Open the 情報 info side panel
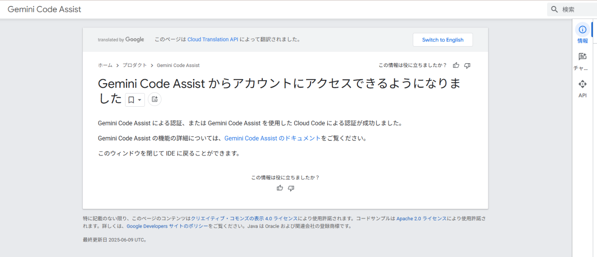The image size is (597, 257). 583,34
